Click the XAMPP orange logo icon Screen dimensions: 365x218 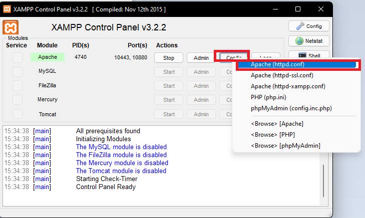(11, 27)
